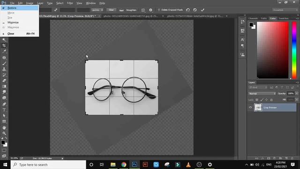Image resolution: width=300 pixels, height=169 pixels.
Task: Click the Clear button in options bar
Action: click(111, 10)
